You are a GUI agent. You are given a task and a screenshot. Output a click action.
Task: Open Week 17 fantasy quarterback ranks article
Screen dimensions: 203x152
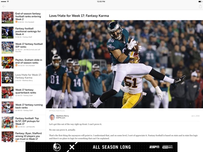(23, 93)
